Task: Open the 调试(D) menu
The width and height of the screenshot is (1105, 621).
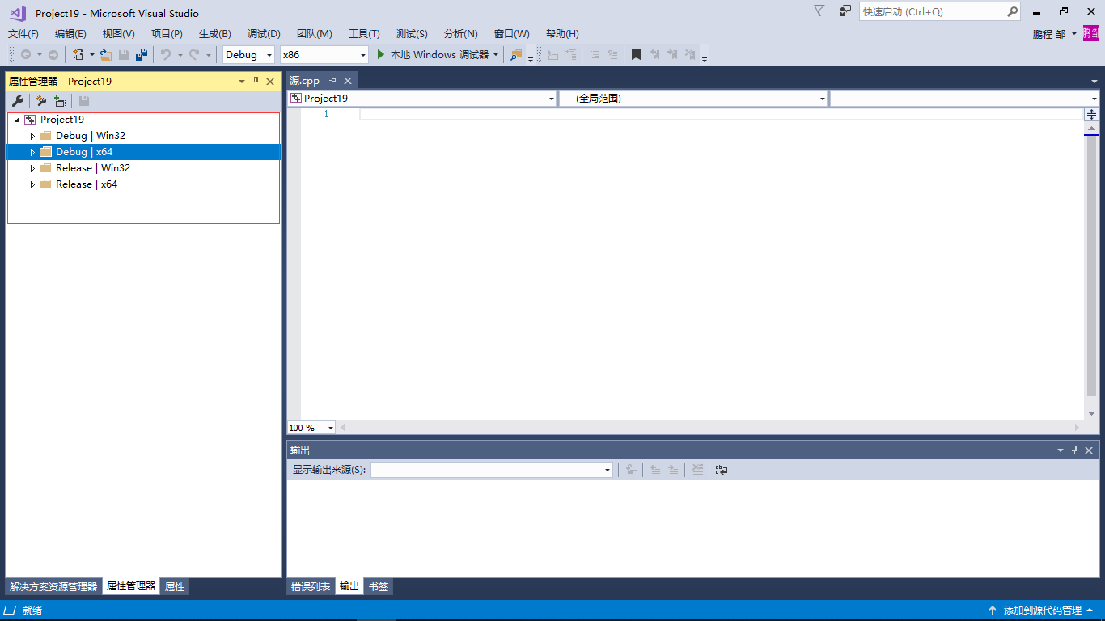Action: 264,33
